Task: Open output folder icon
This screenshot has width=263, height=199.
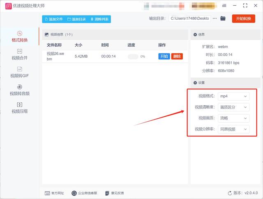Action: (223, 18)
